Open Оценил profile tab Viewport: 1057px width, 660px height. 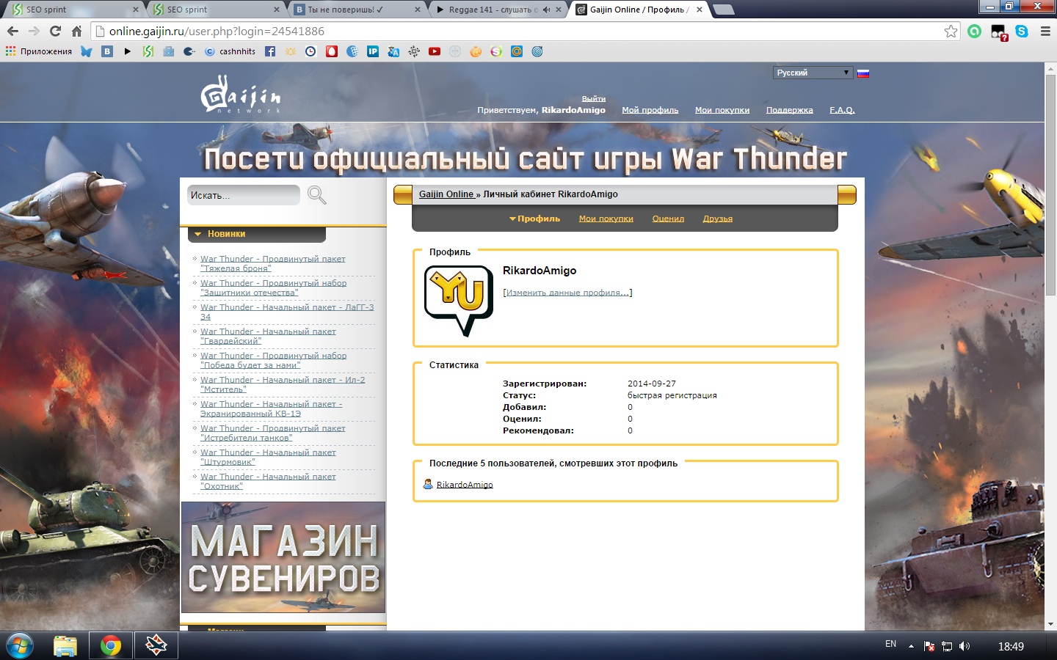[x=668, y=219]
